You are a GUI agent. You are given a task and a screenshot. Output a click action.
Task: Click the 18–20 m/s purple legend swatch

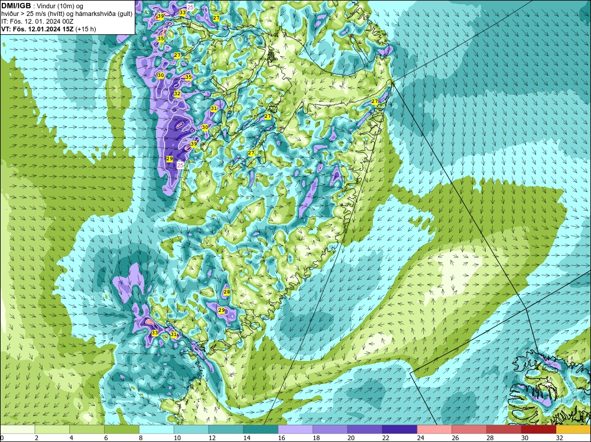click(330, 430)
